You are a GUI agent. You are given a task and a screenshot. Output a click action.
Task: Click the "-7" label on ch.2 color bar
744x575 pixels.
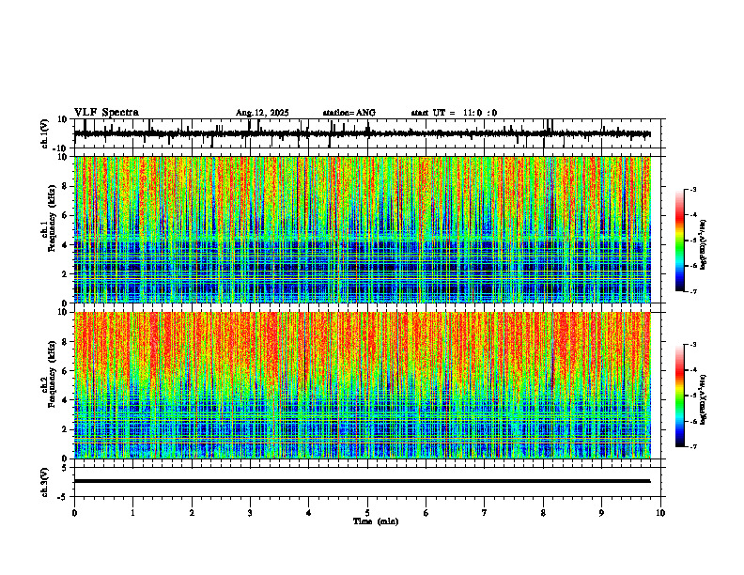coord(693,446)
